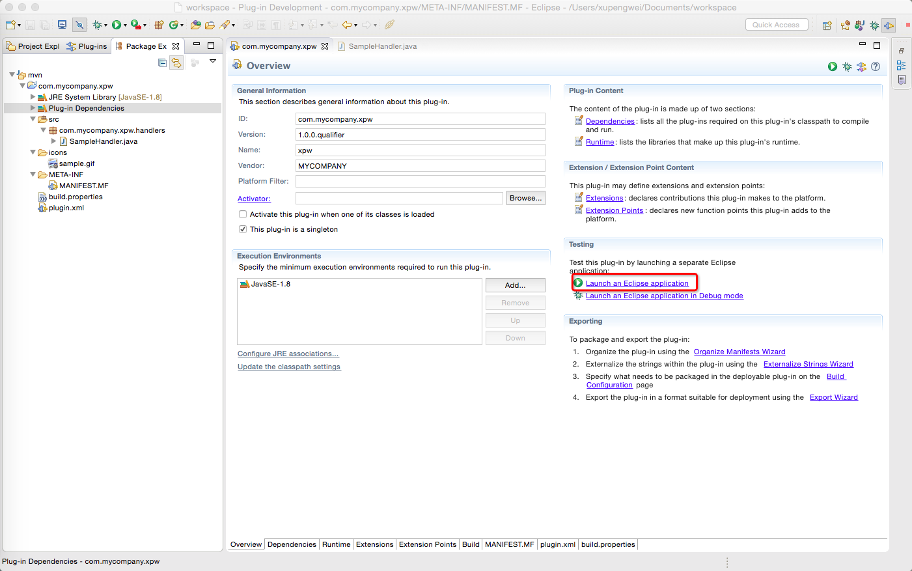
Task: Click the Quick Access search field
Action: (777, 25)
